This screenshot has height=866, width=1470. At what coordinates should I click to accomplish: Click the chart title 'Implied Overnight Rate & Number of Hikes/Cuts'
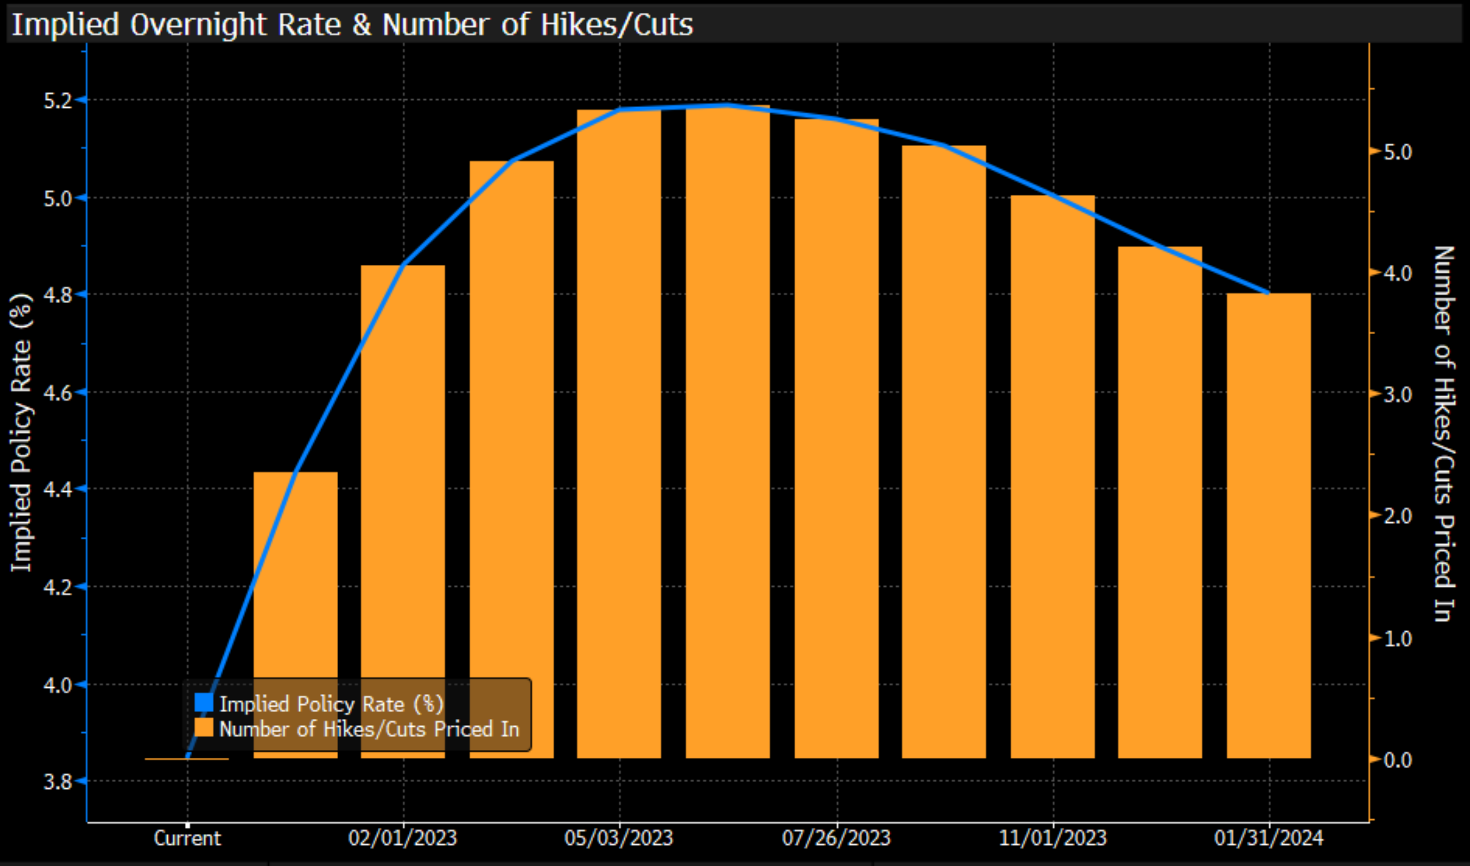352,24
